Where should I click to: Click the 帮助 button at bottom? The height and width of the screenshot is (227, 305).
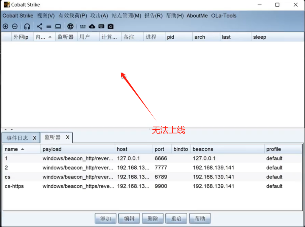tap(200, 218)
